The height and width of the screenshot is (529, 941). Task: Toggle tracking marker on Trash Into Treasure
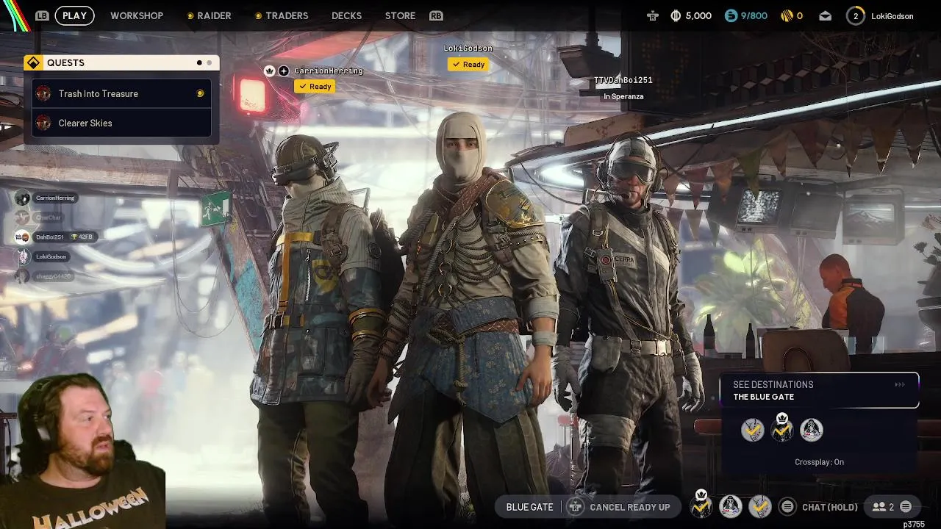point(200,93)
